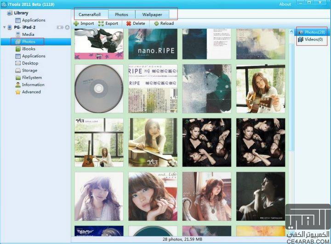Click the vertical scrollbar thumb of photo grid
This screenshot has height=244, width=331.
point(291,97)
